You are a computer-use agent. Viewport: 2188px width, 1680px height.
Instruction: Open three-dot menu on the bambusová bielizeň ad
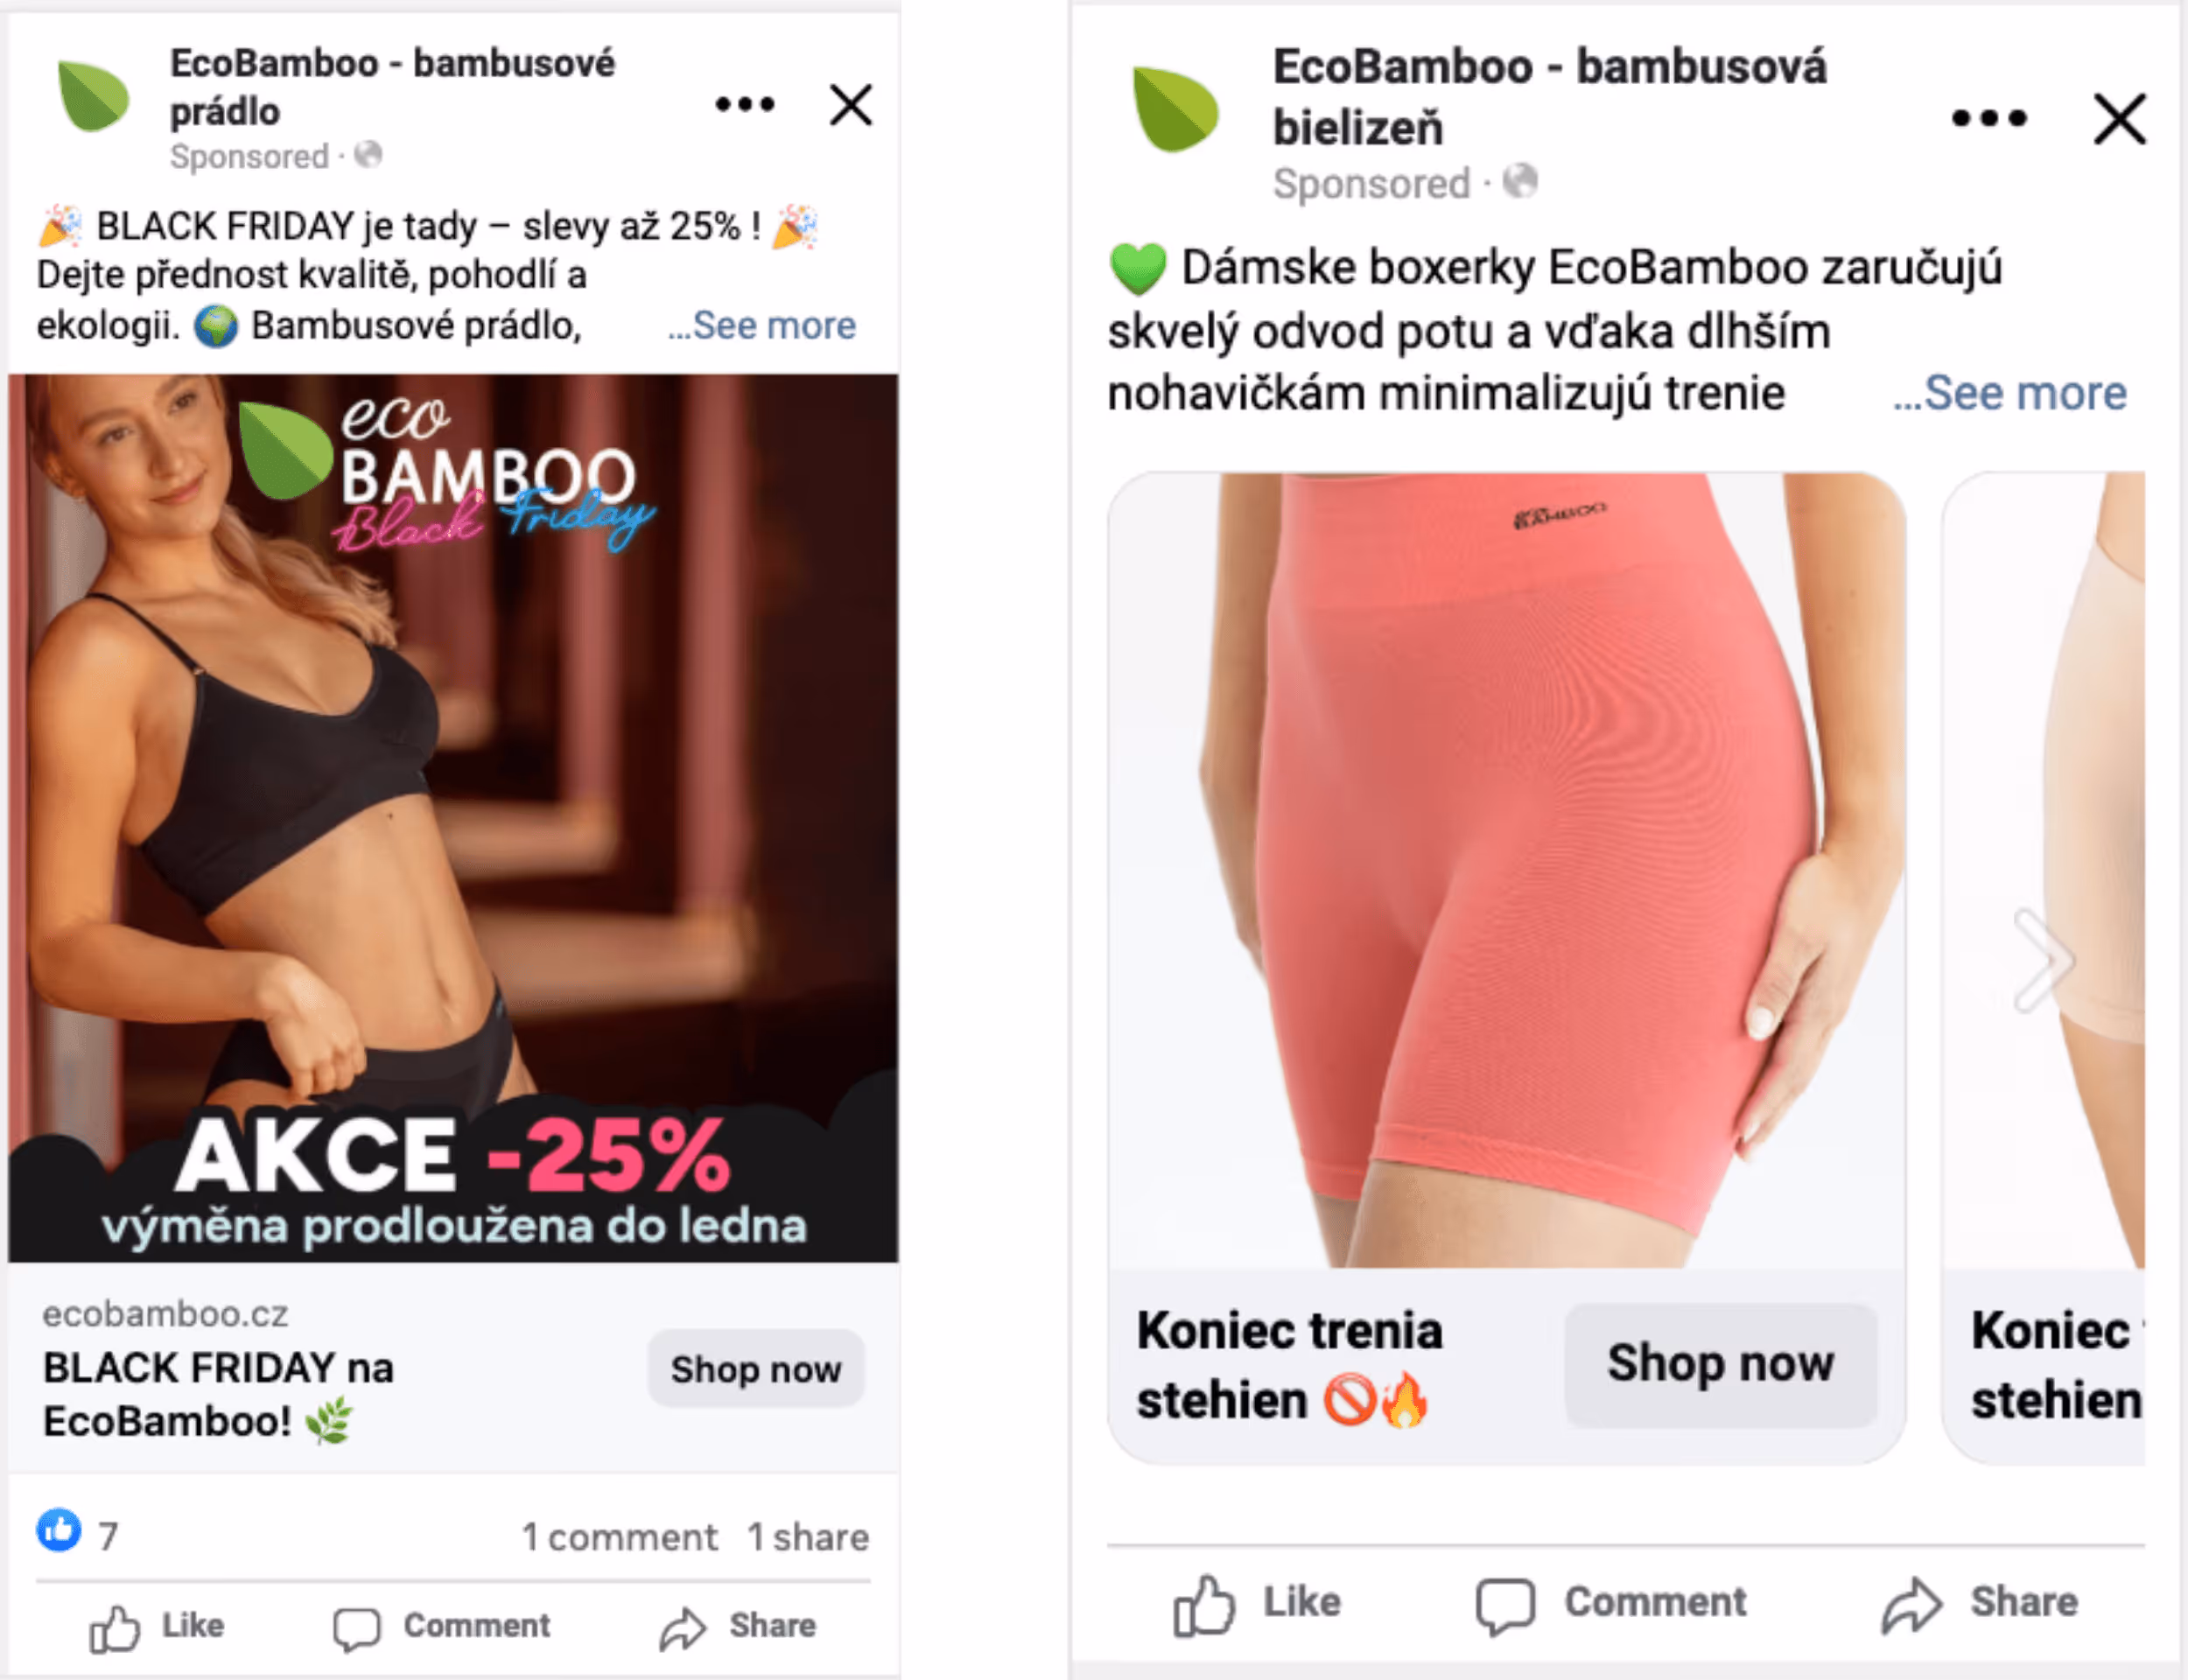click(x=1989, y=118)
